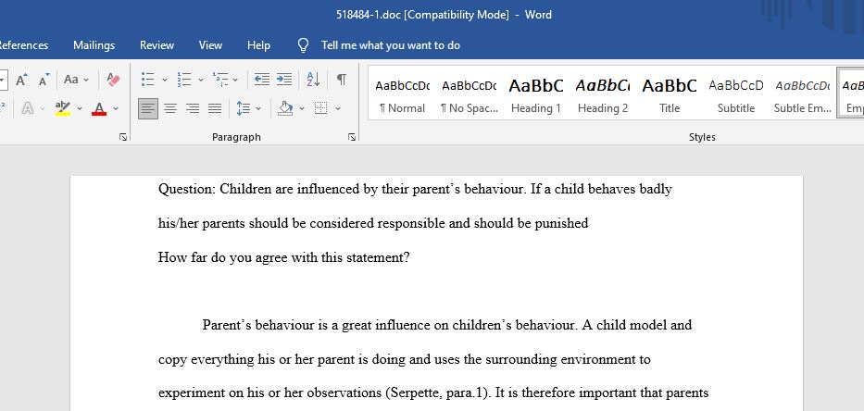Open the Change Case dropdown
The width and height of the screenshot is (864, 411).
[76, 80]
